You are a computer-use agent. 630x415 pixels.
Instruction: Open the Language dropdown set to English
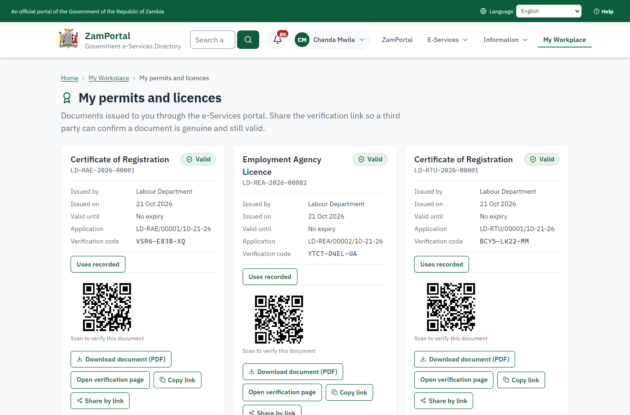(549, 11)
